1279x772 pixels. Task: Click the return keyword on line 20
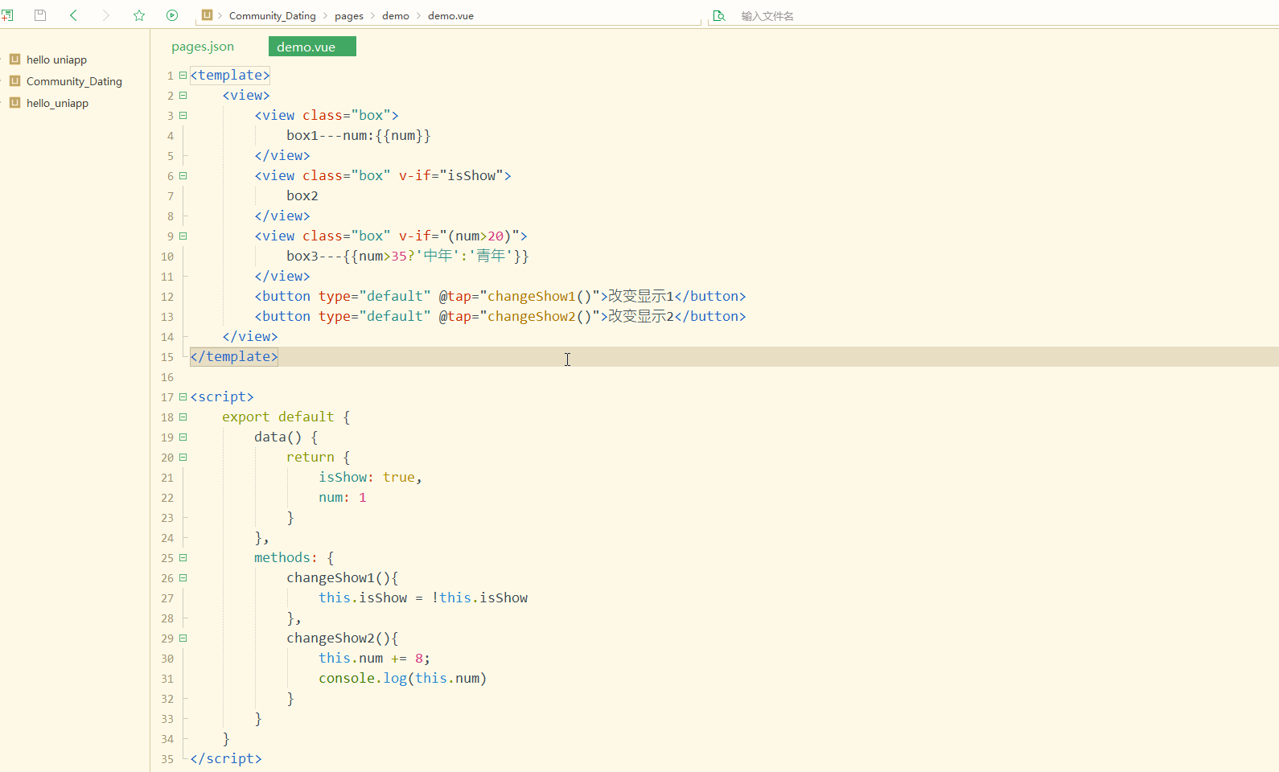(x=310, y=457)
